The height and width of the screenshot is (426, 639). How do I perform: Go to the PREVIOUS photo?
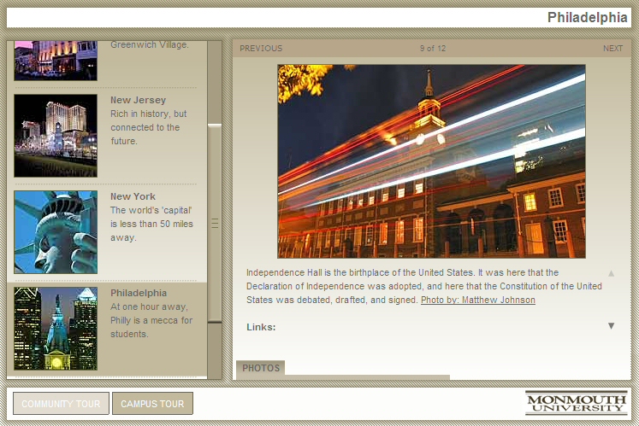(261, 49)
